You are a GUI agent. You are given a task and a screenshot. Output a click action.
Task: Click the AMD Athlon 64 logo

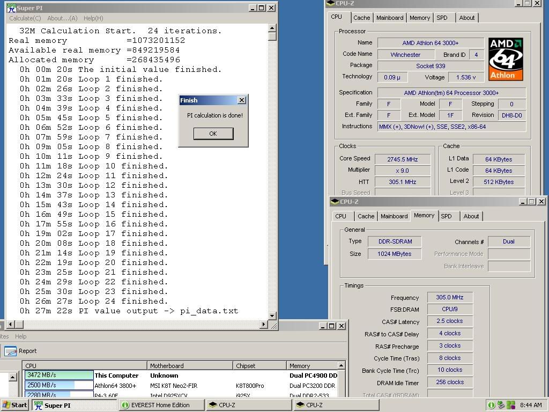(x=506, y=59)
